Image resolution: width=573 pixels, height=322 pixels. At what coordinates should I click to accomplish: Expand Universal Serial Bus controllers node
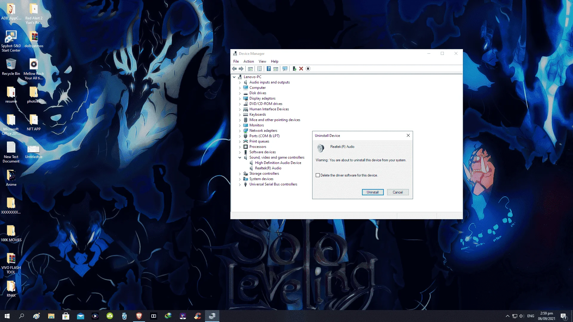240,185
